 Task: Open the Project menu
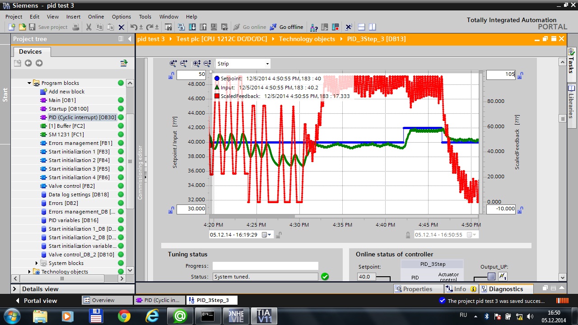point(14,17)
